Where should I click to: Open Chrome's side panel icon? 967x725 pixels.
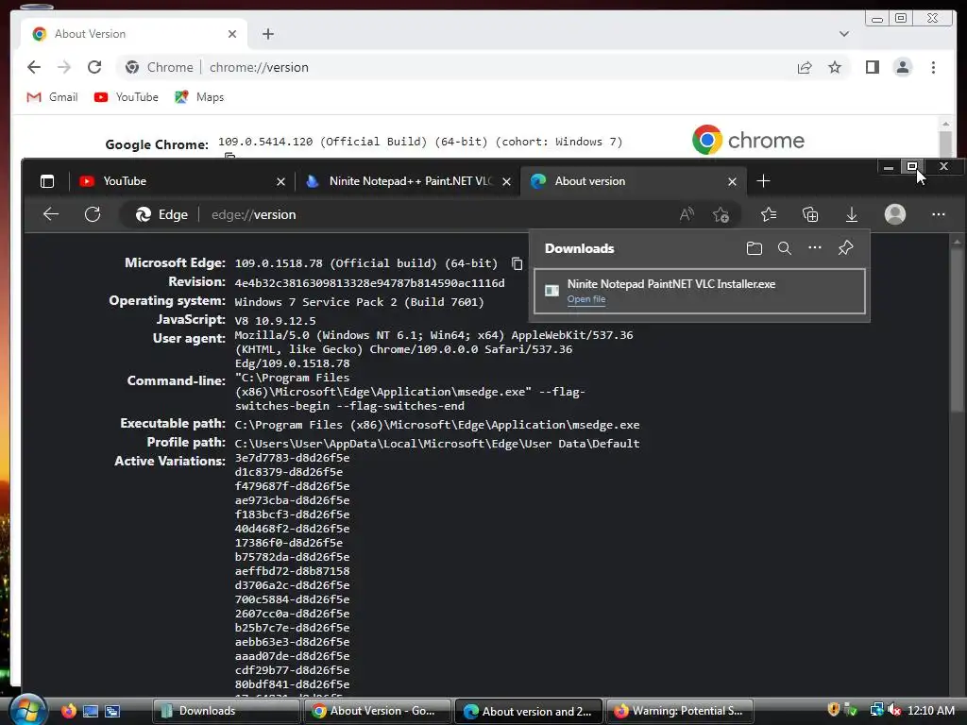coord(872,67)
